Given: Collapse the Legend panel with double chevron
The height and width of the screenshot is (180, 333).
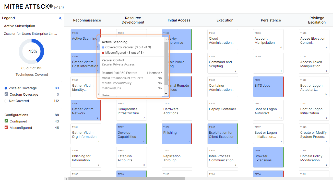Looking at the screenshot, I should (x=60, y=18).
